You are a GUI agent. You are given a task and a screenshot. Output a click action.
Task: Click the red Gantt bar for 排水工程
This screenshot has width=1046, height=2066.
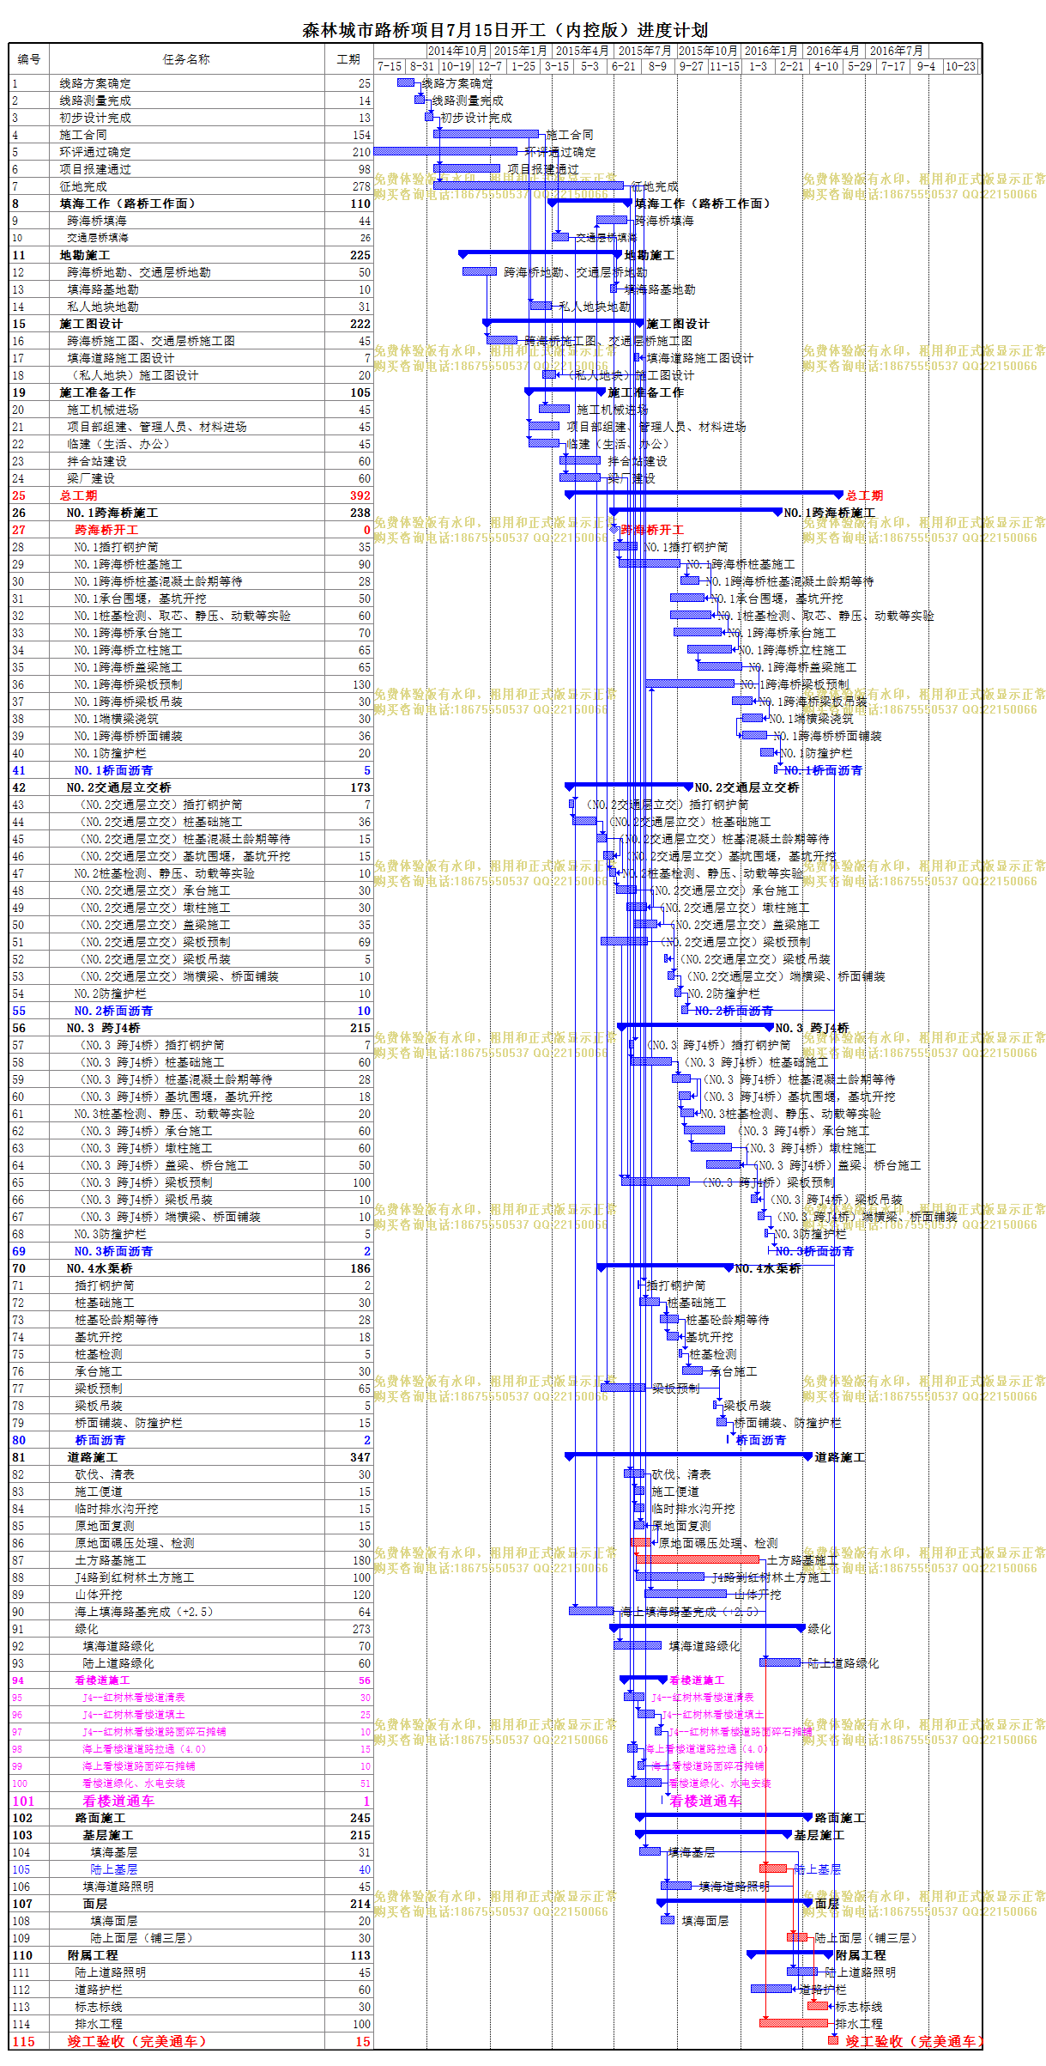(794, 2023)
